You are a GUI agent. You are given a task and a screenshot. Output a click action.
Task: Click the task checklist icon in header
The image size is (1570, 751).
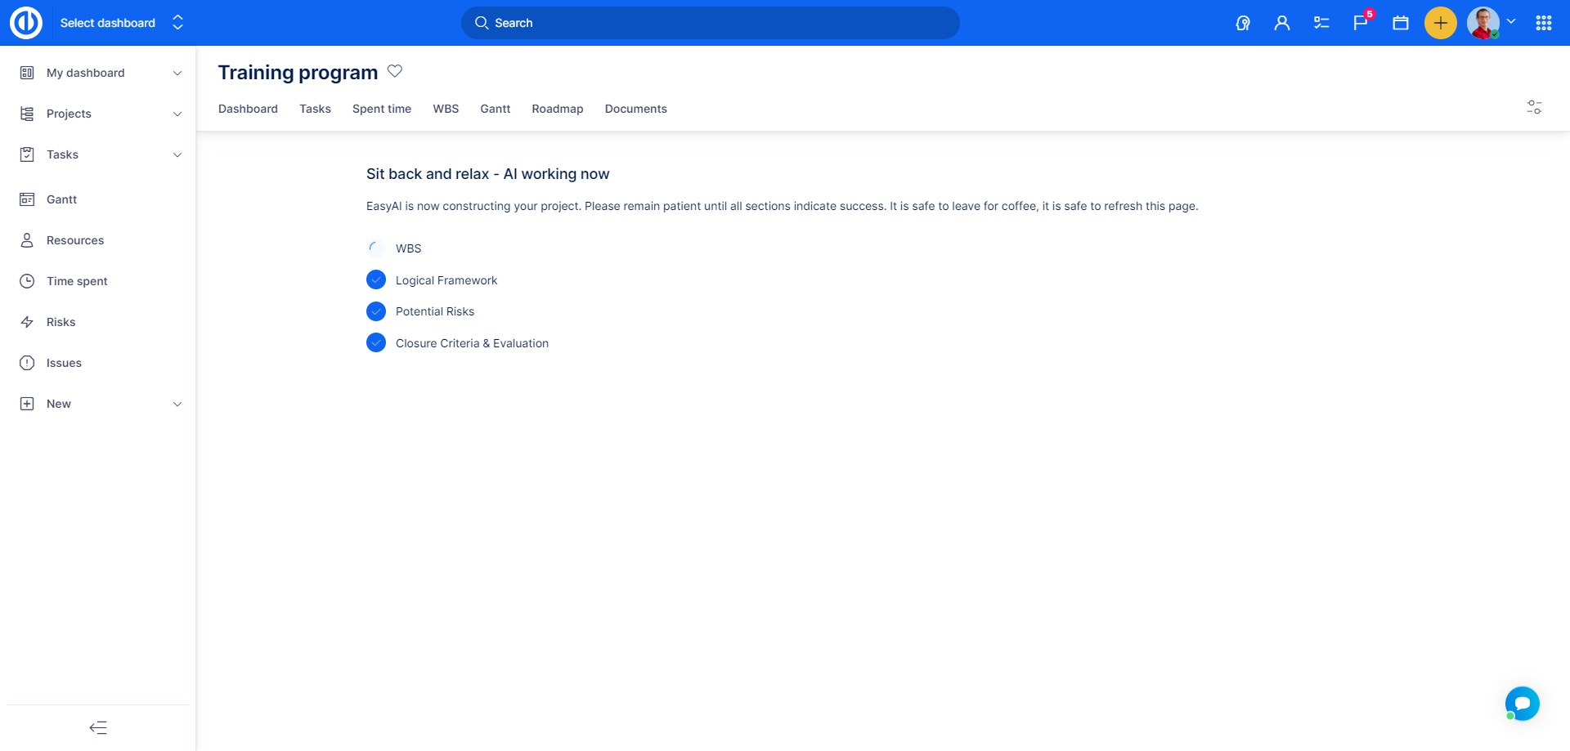(x=1321, y=23)
